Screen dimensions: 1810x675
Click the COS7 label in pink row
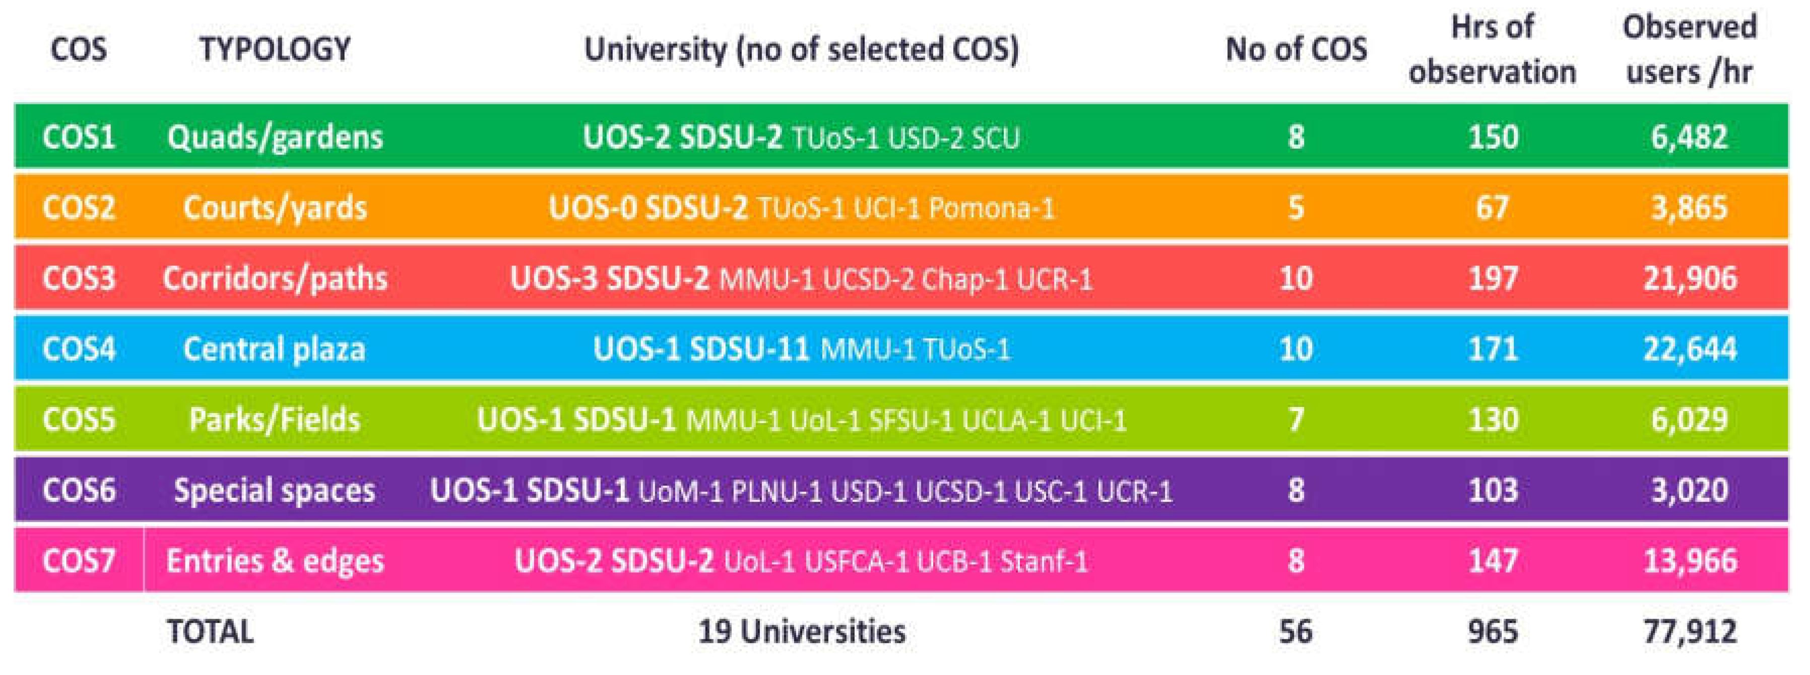tap(78, 561)
